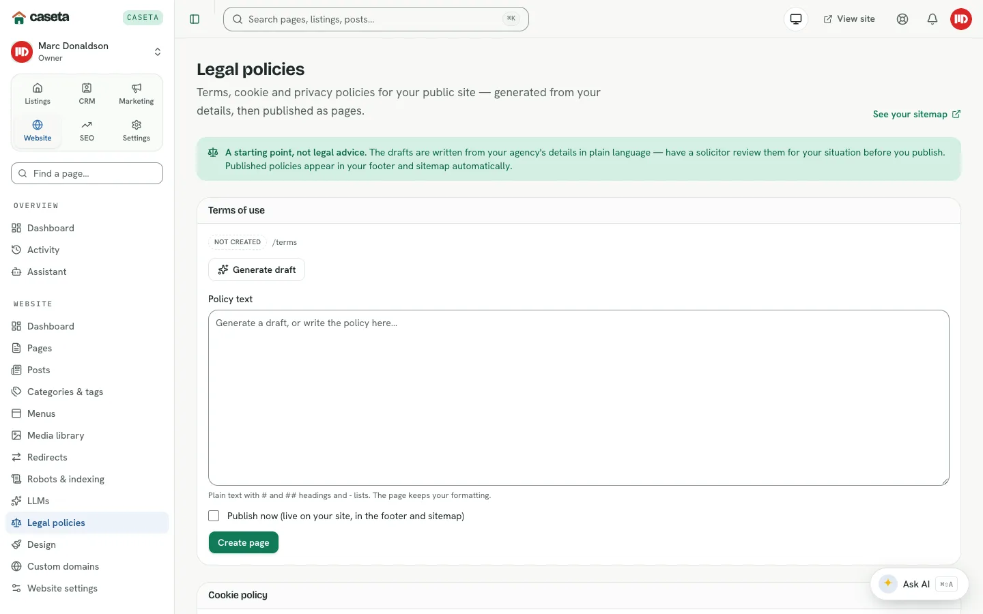Open the SEO section

point(87,131)
